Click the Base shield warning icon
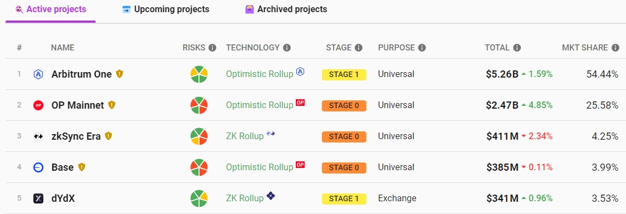626x214 pixels. (81, 167)
